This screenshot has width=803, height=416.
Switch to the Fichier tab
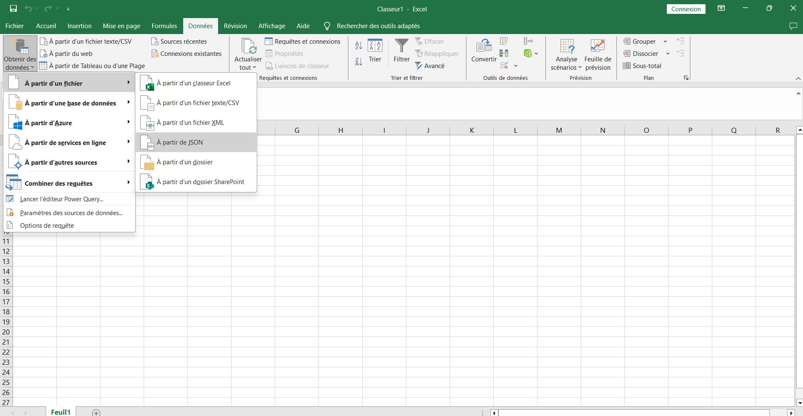click(x=14, y=26)
